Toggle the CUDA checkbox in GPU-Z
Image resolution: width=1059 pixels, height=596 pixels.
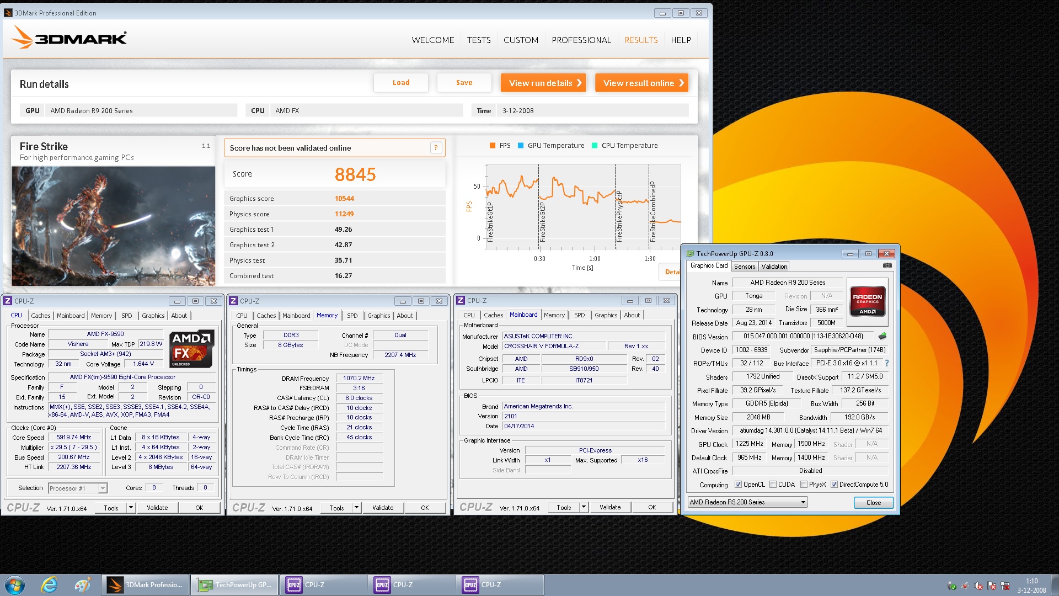tap(773, 485)
